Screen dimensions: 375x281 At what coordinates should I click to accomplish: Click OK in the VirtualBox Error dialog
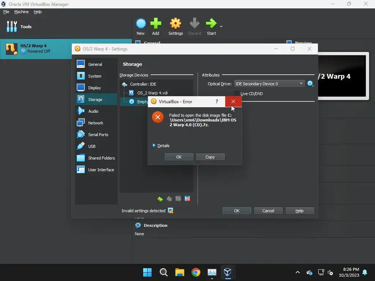[x=179, y=157]
